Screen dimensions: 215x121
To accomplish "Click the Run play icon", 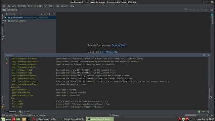I will point(190,10).
